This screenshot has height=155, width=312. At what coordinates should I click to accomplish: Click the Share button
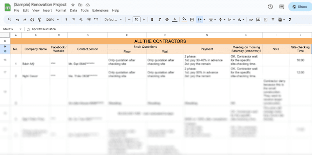[300, 7]
